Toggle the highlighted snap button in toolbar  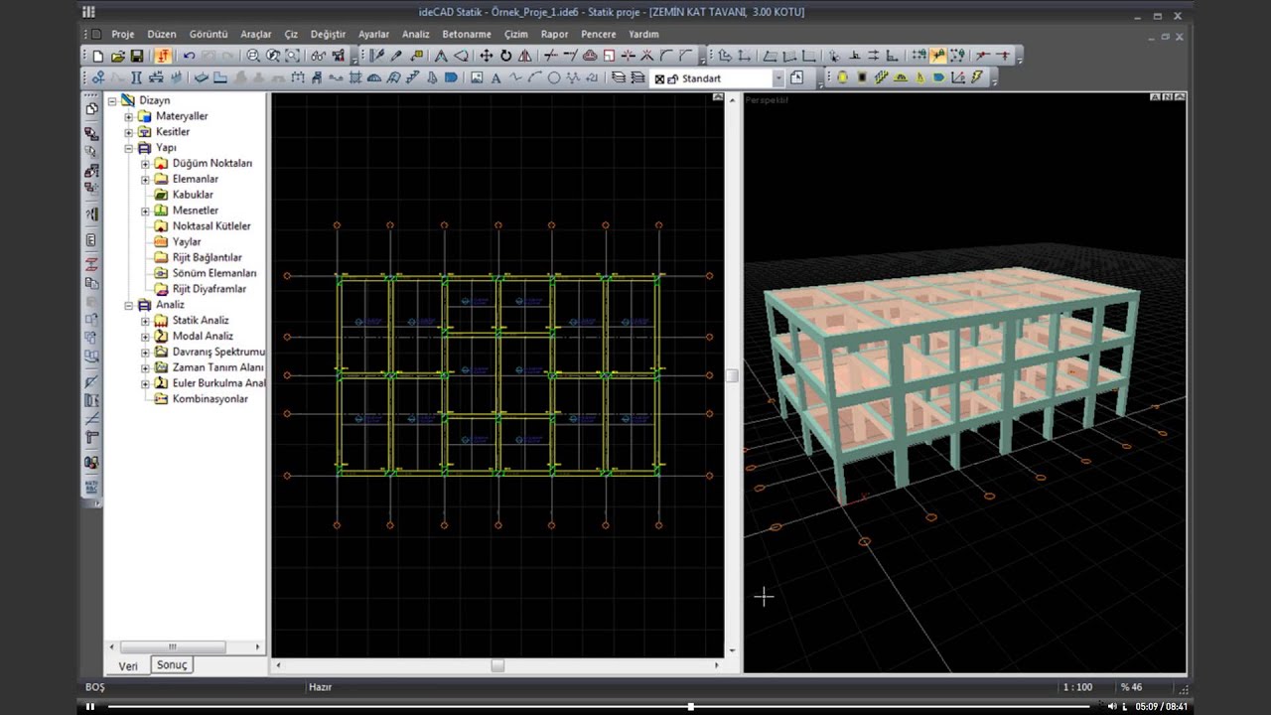(938, 57)
